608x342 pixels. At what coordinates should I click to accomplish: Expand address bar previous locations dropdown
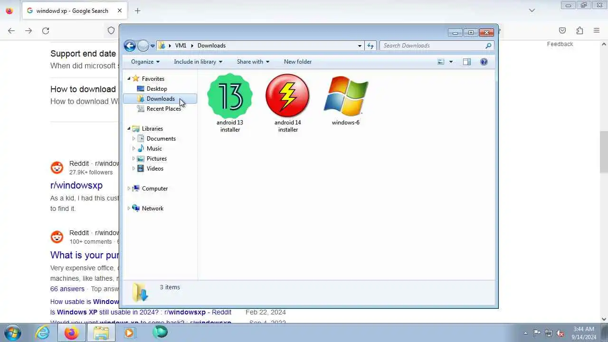tap(360, 46)
